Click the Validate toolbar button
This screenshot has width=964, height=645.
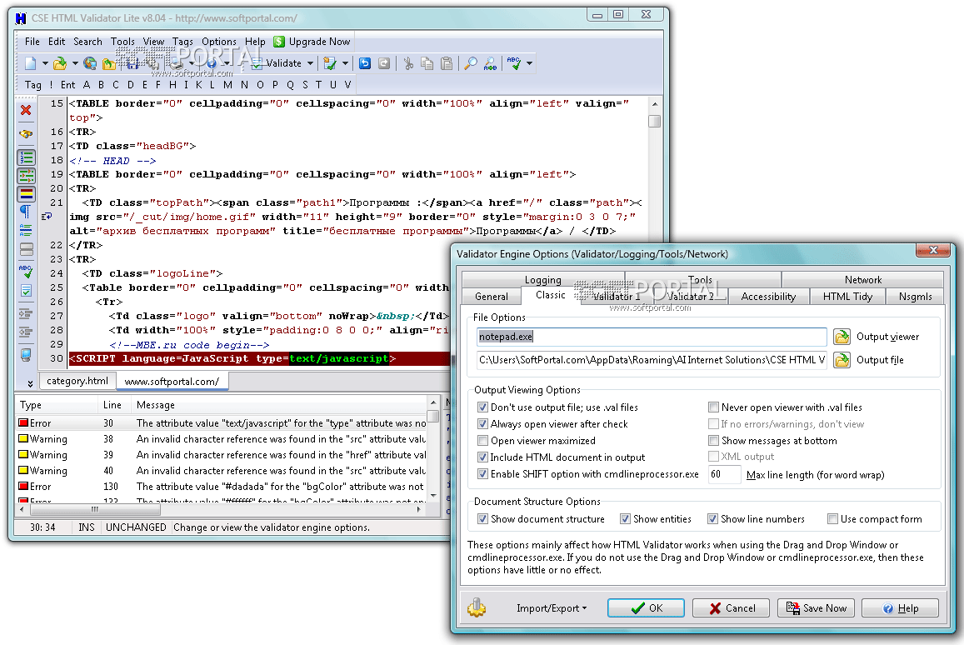(x=277, y=63)
